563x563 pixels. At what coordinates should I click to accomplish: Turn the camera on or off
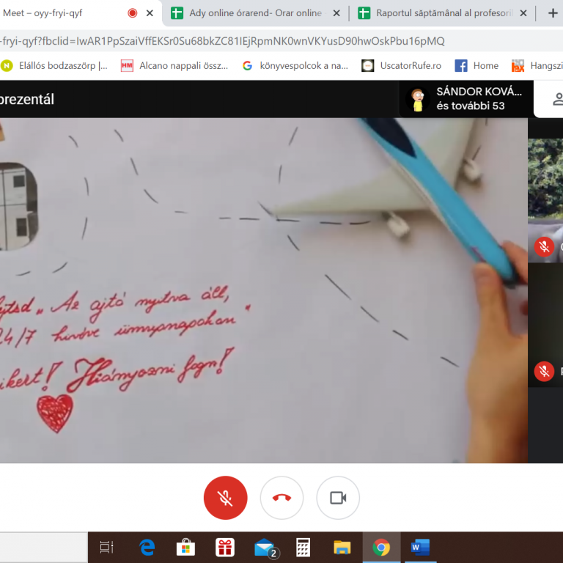338,498
